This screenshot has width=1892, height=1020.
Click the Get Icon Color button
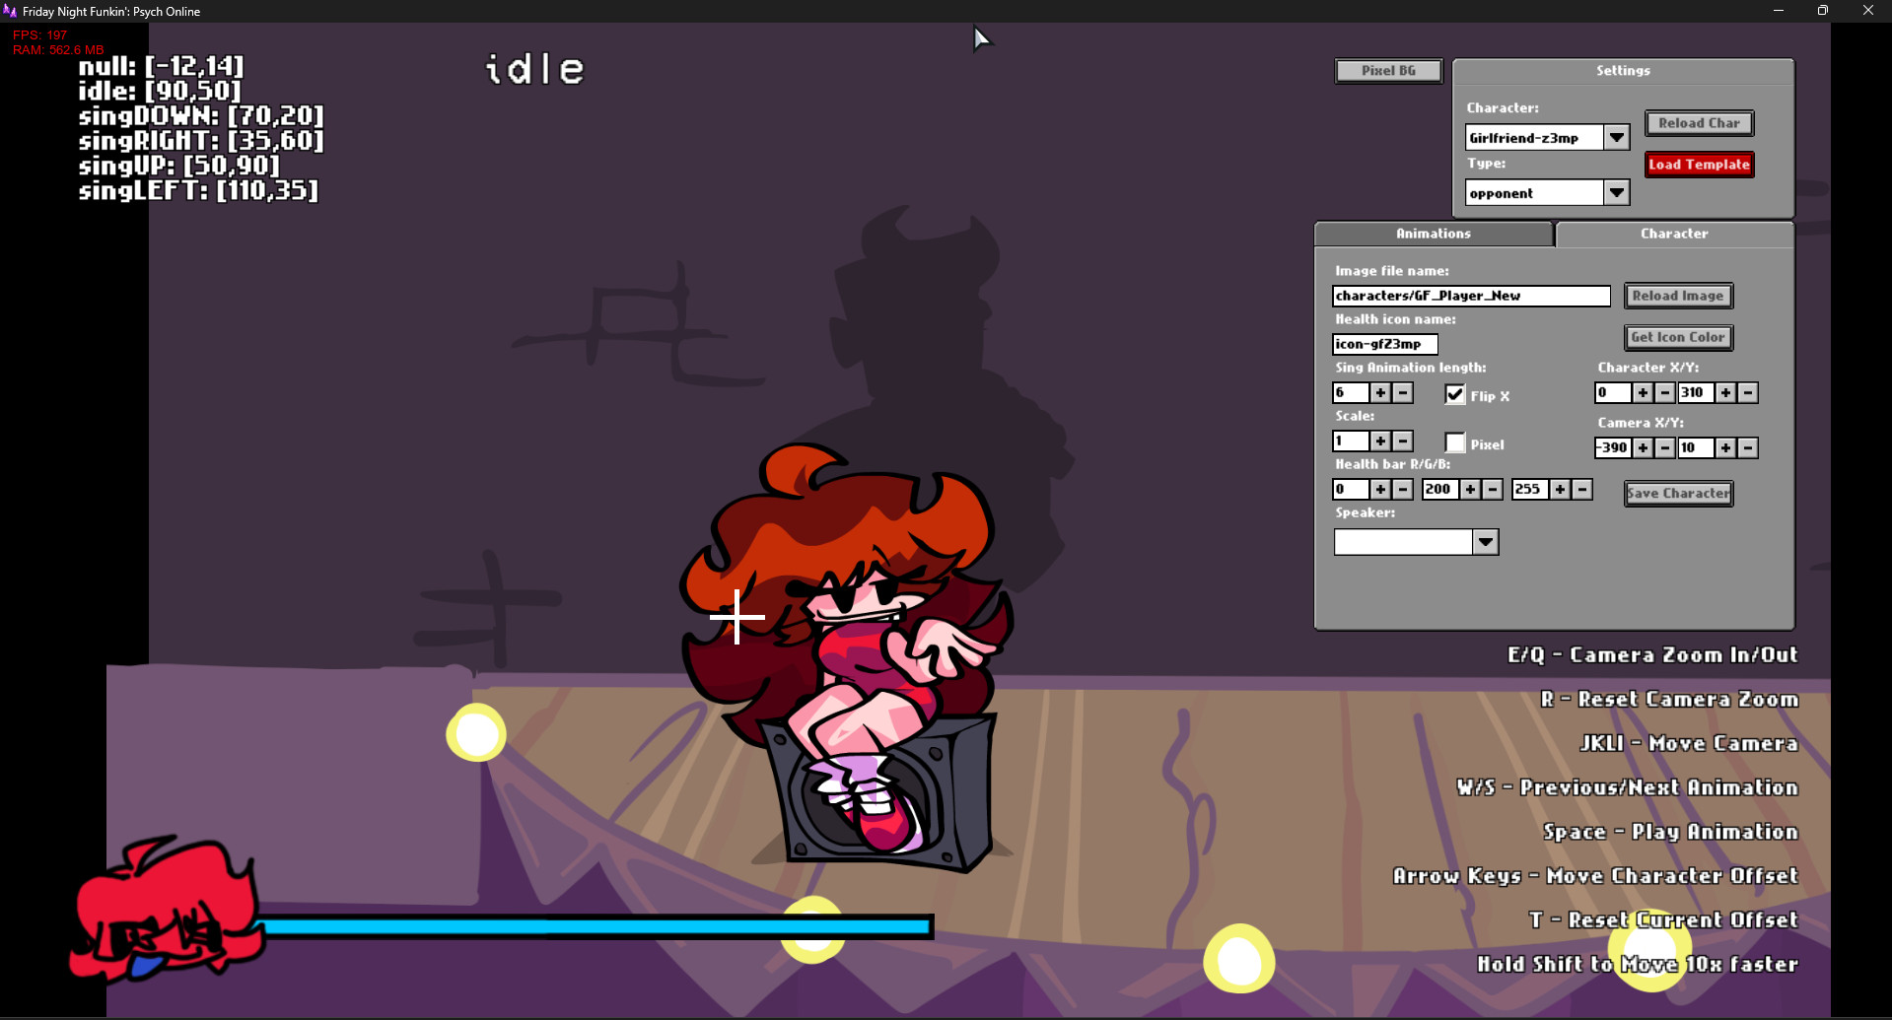[x=1678, y=337]
